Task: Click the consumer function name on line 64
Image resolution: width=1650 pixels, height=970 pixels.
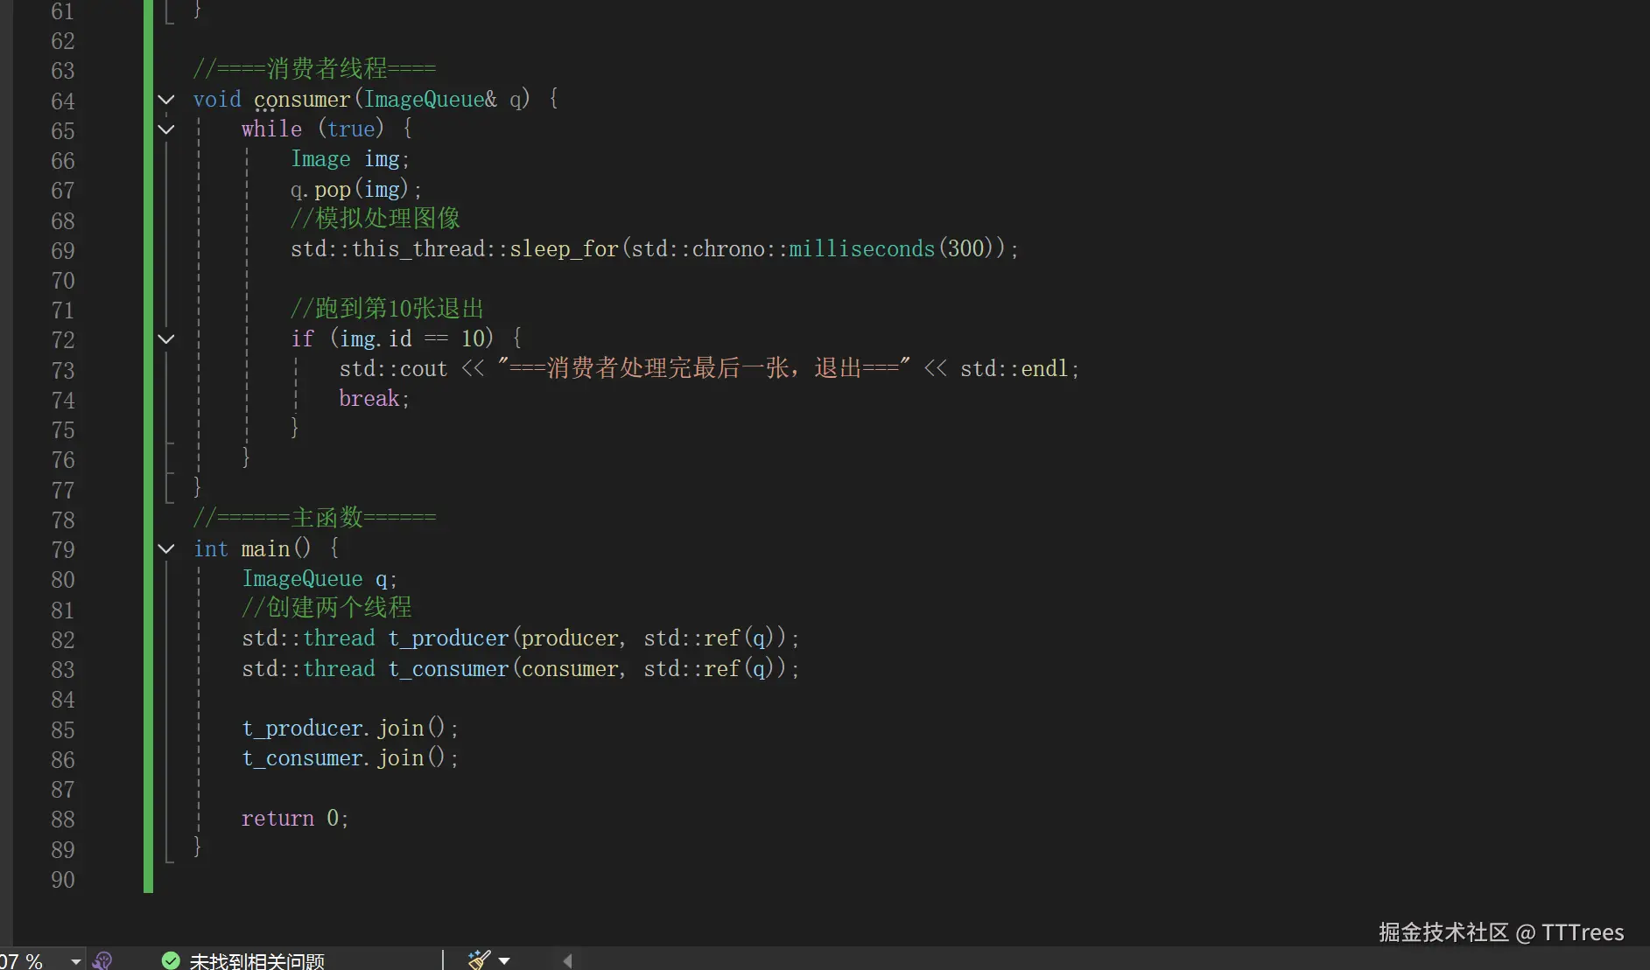Action: click(x=302, y=100)
